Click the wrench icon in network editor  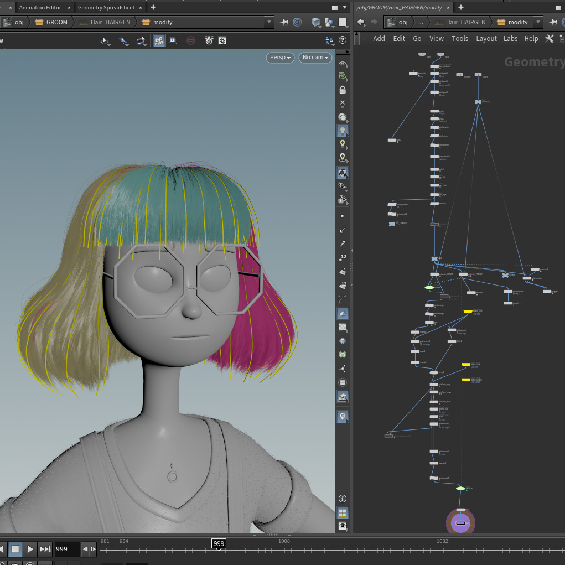[549, 39]
